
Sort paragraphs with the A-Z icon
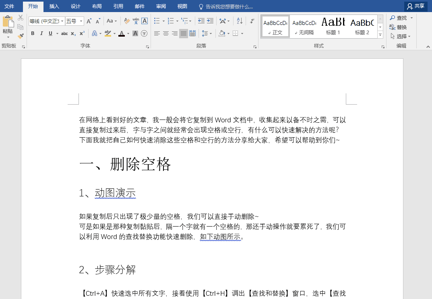pos(240,21)
